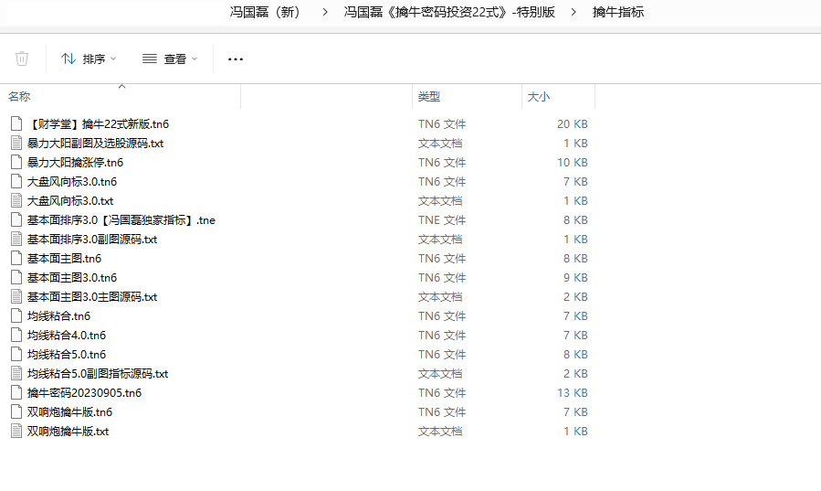Click file icon of 基本面主图3.0.tn6
Image resolution: width=821 pixels, height=491 pixels.
coord(16,278)
